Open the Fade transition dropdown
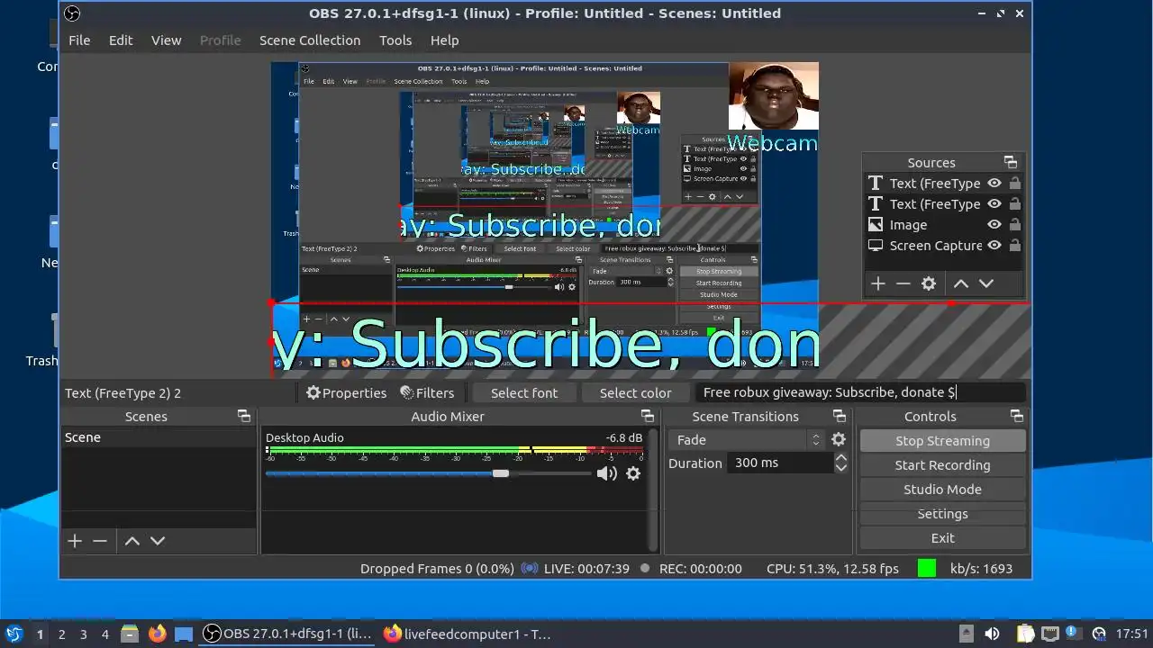 [x=747, y=439]
